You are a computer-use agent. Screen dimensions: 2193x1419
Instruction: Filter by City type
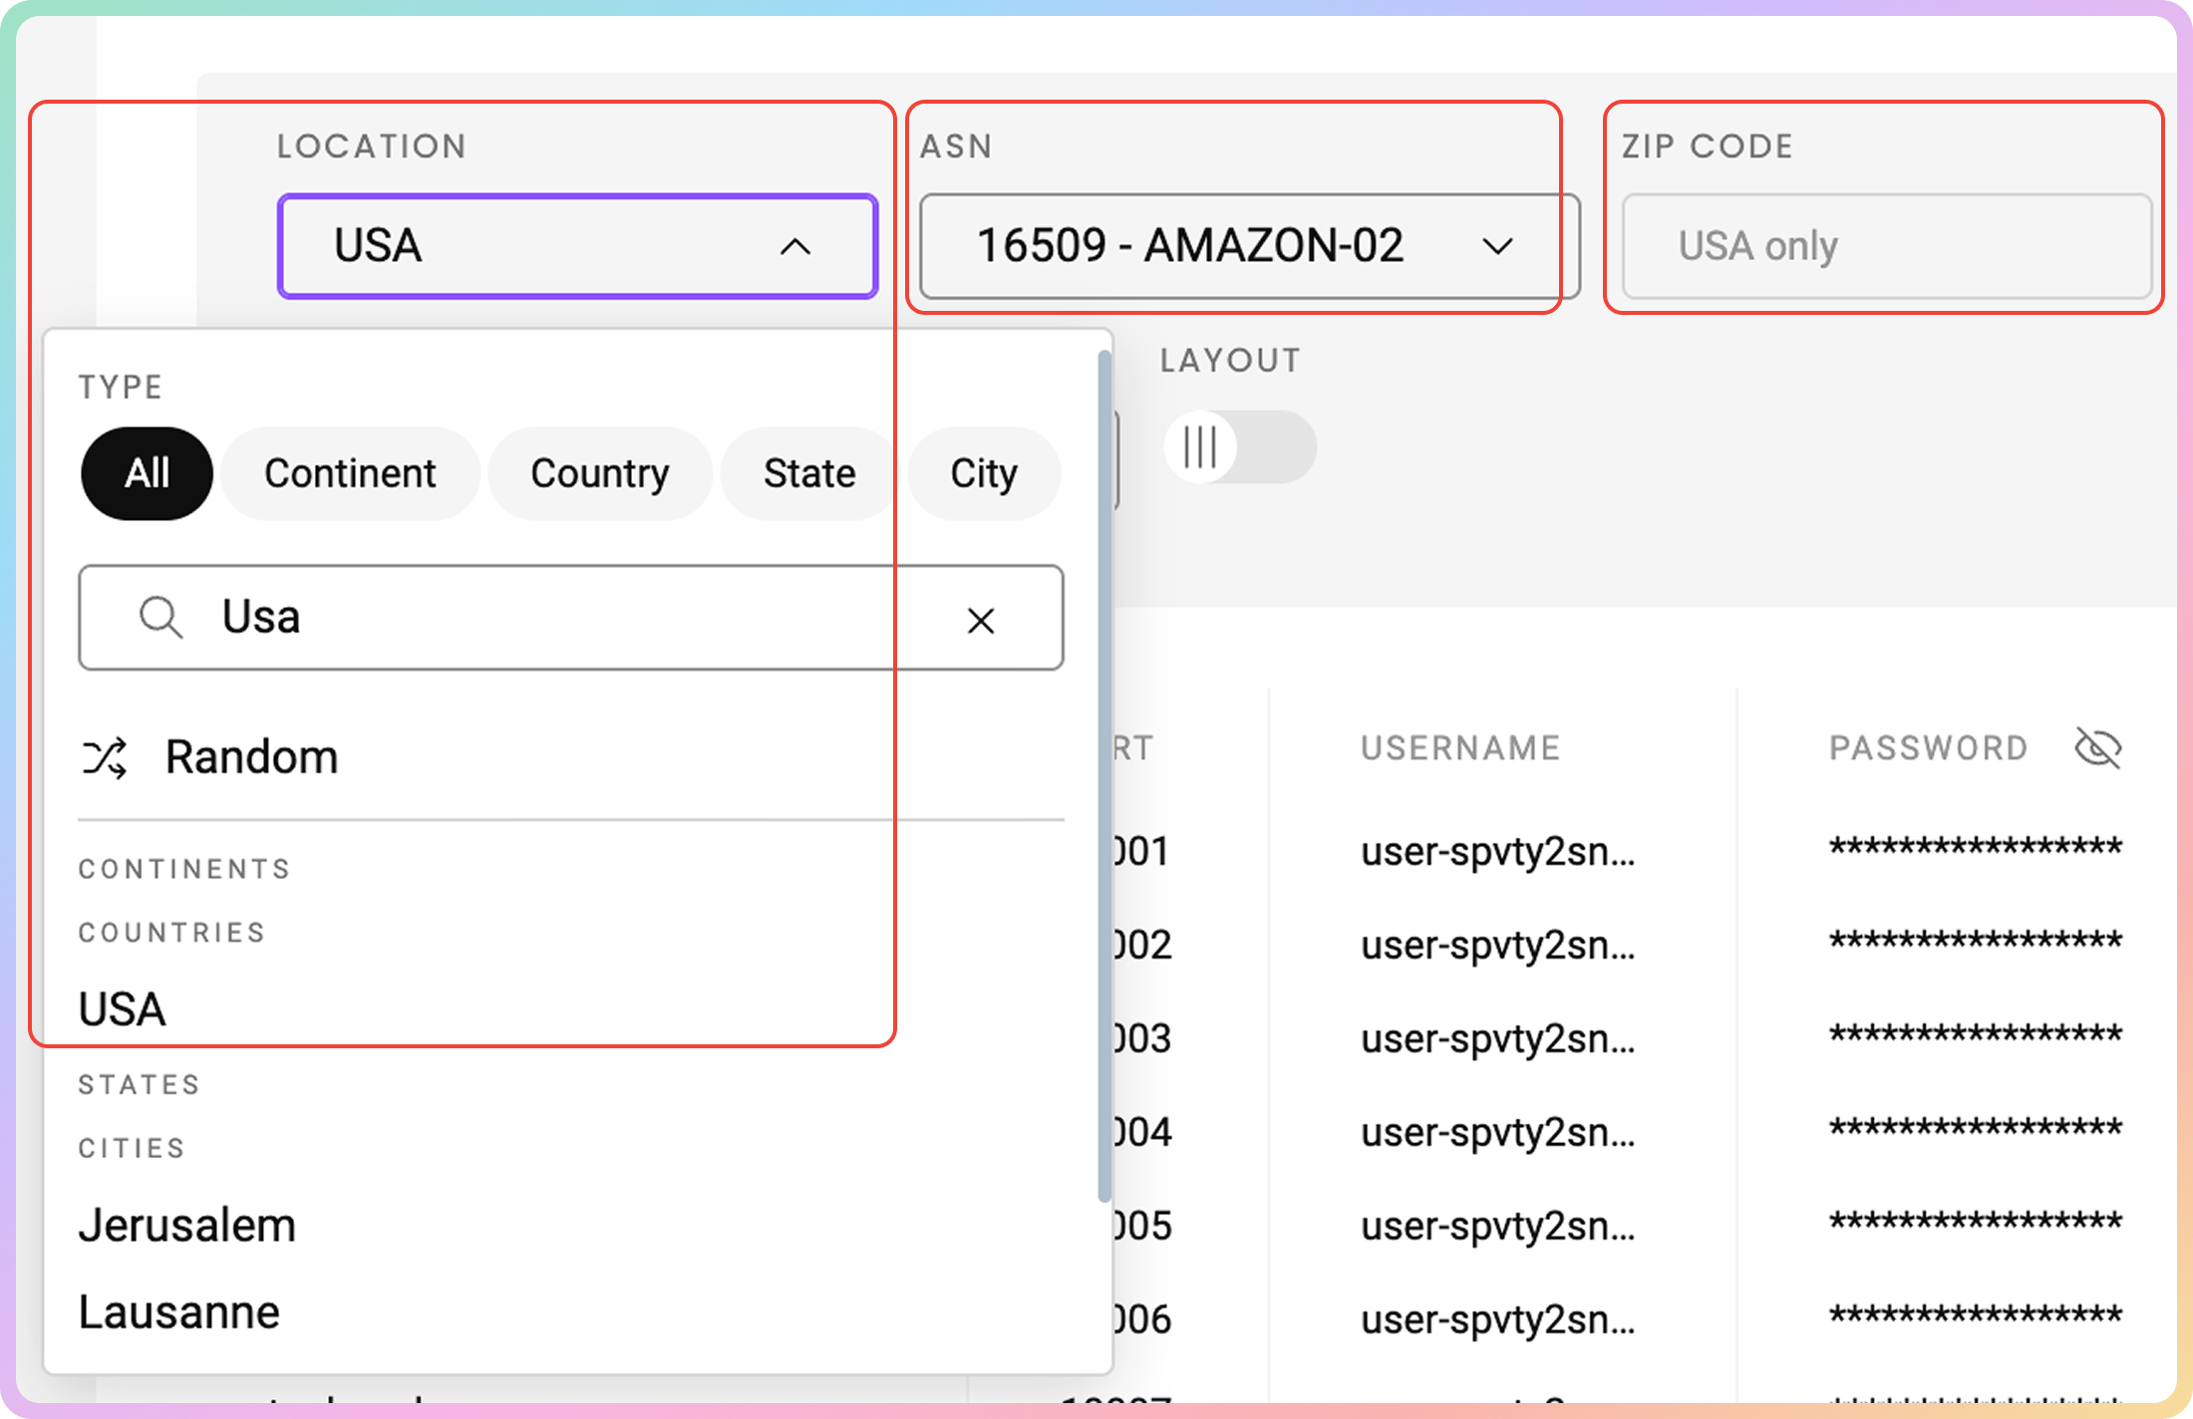click(x=983, y=473)
